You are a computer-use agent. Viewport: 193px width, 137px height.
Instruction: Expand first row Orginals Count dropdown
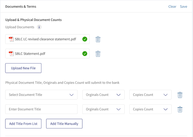point(103,95)
